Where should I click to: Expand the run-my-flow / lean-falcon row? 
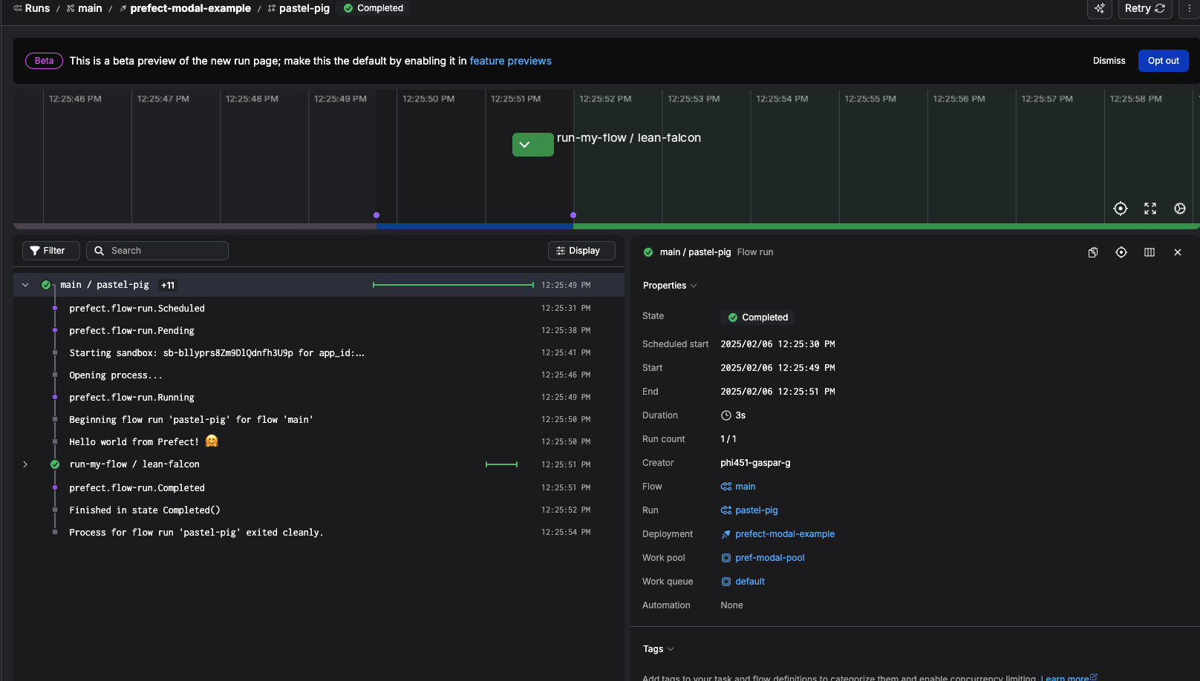pos(25,464)
